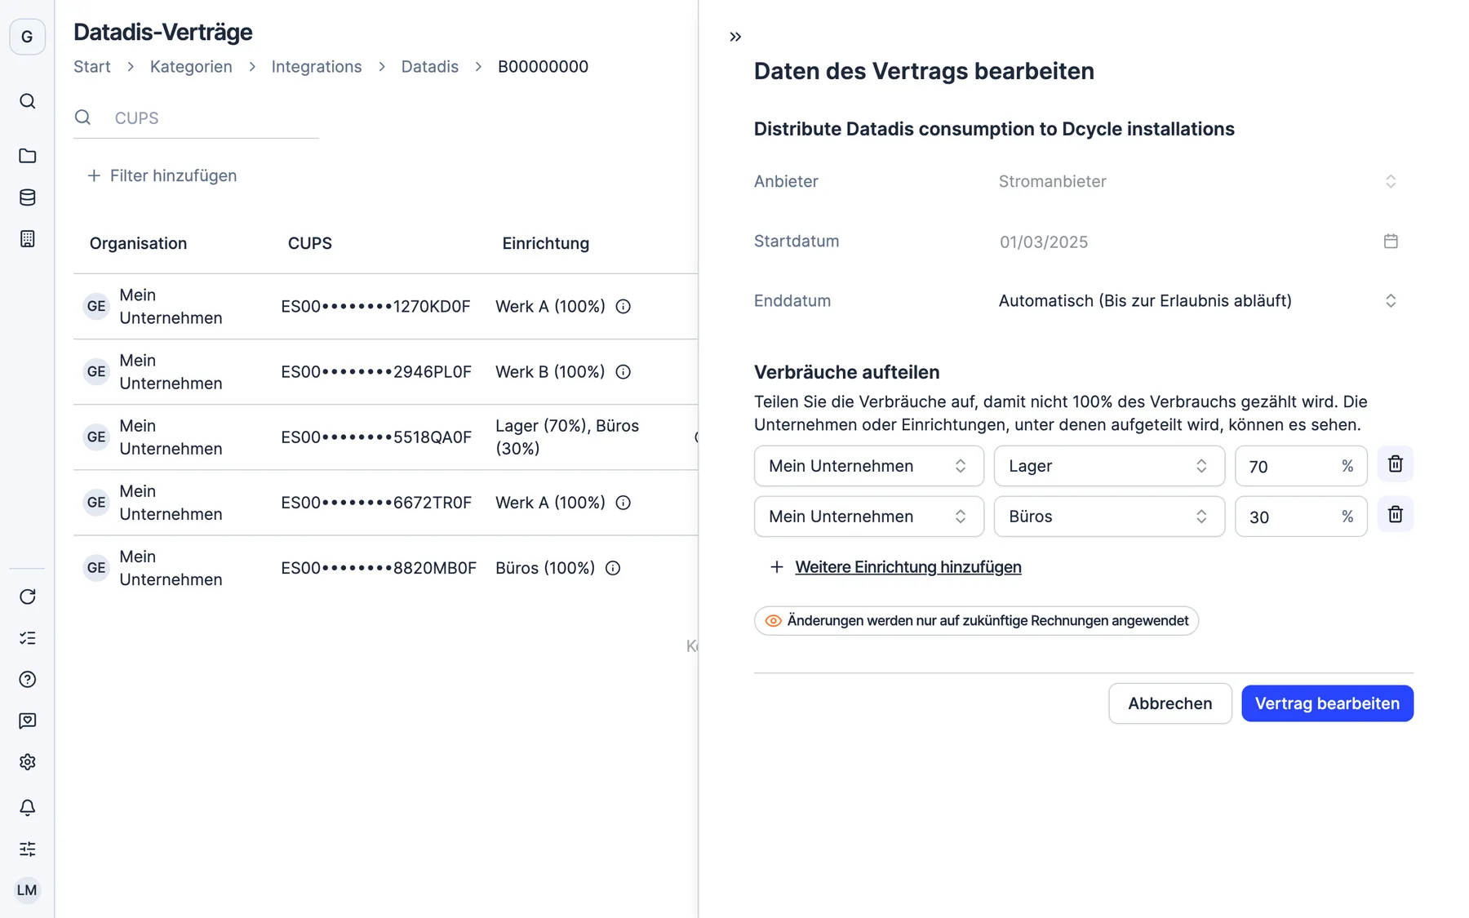Viewport: 1469px width, 918px height.
Task: Open the Anbieter Stromanbieter dropdown
Action: (1198, 181)
